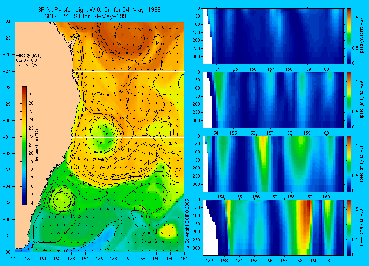Screen dimensions: 369x266
Task: Select the 'speed (m/s) lat=-29' label
Action: click(x=362, y=100)
